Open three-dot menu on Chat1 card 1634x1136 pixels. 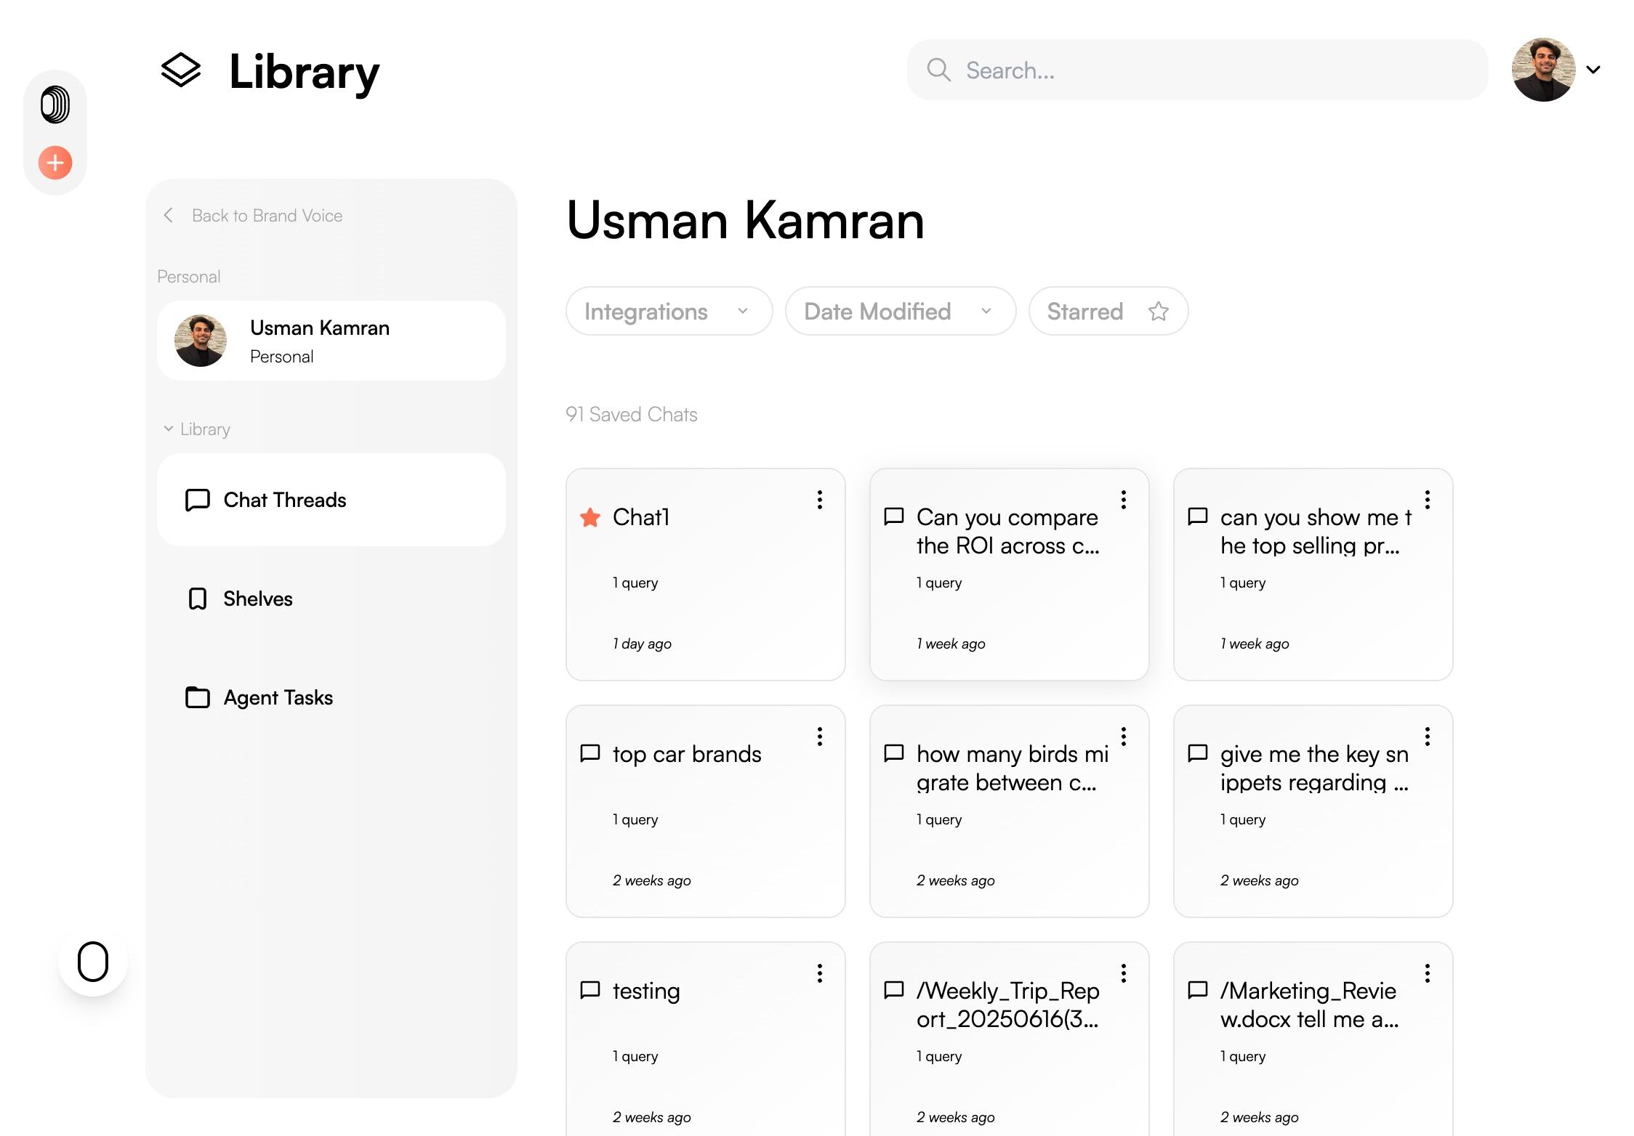pyautogui.click(x=819, y=500)
